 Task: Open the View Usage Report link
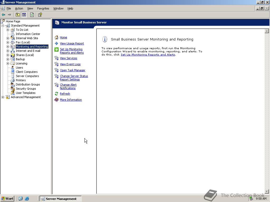(72, 43)
